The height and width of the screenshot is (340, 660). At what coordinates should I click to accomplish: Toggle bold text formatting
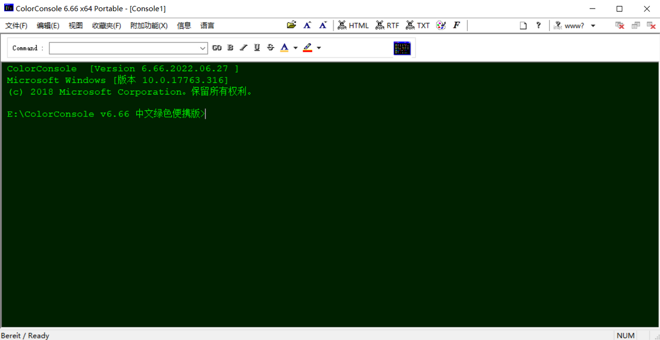point(230,48)
